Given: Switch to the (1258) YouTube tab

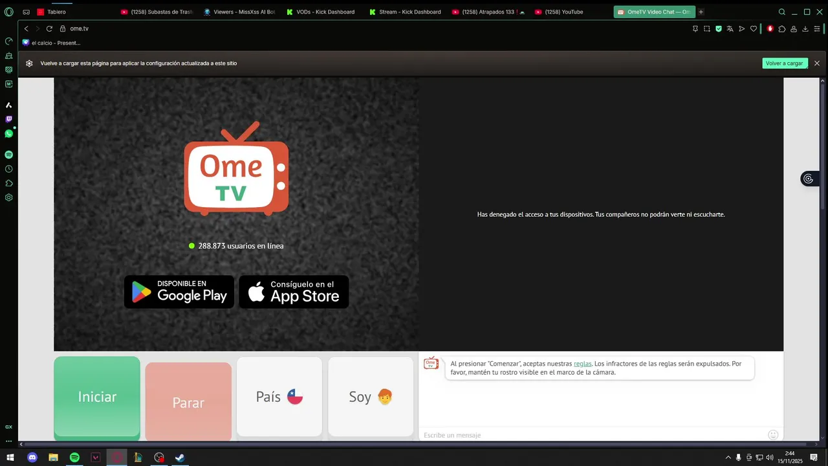Looking at the screenshot, I should [570, 12].
